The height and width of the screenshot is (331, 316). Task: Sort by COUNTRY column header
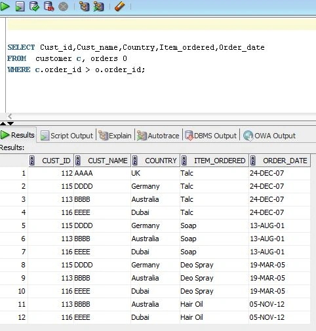coord(155,161)
